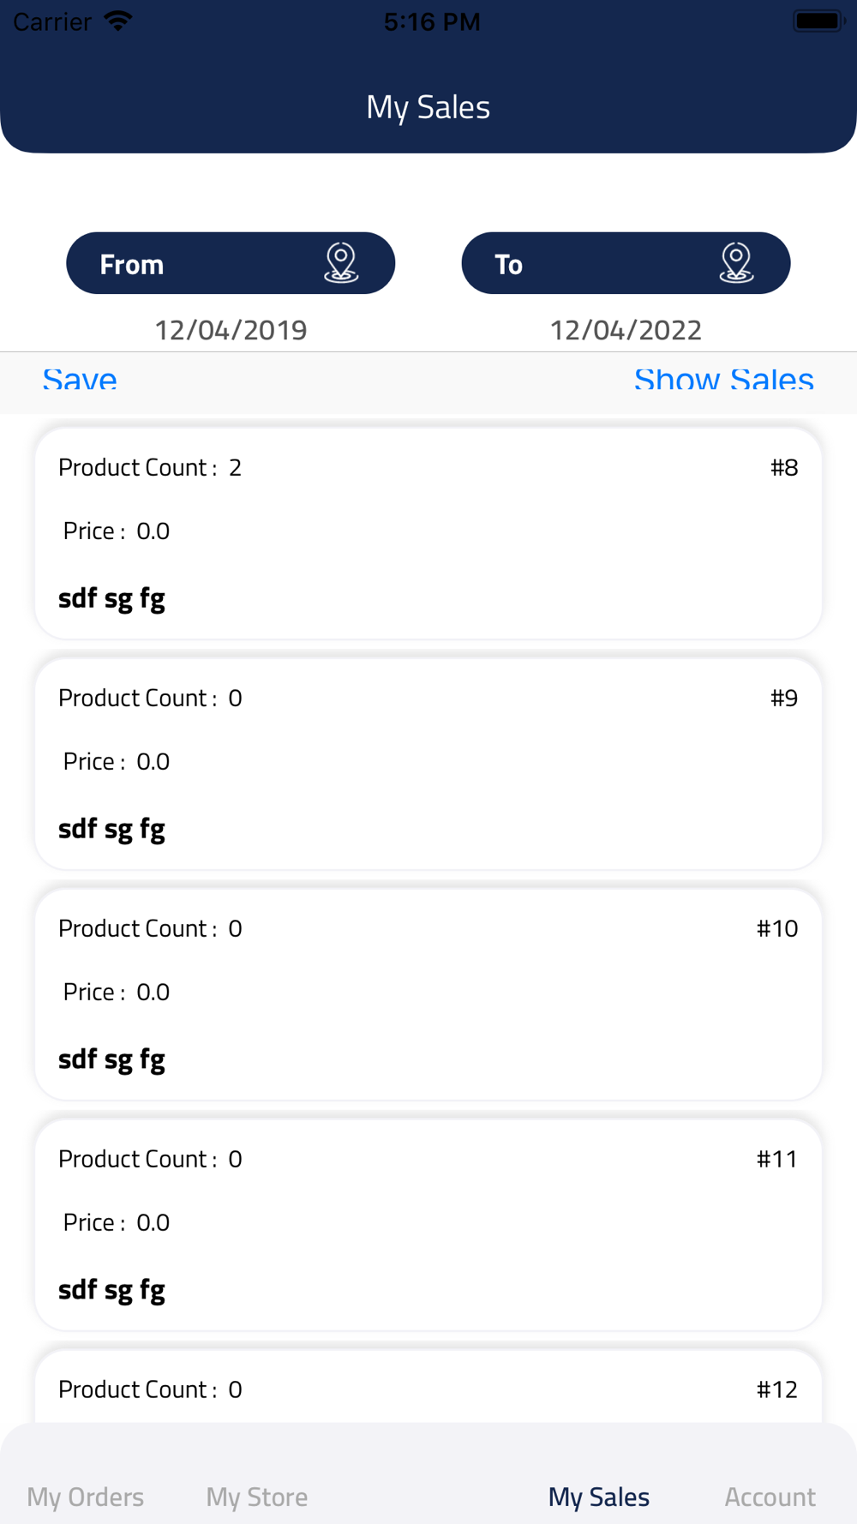Open partially visible sale card #12
Screen dimensions: 857x1524
point(428,1387)
